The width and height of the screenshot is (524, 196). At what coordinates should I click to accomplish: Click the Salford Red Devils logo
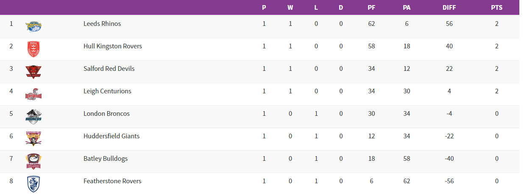point(33,71)
